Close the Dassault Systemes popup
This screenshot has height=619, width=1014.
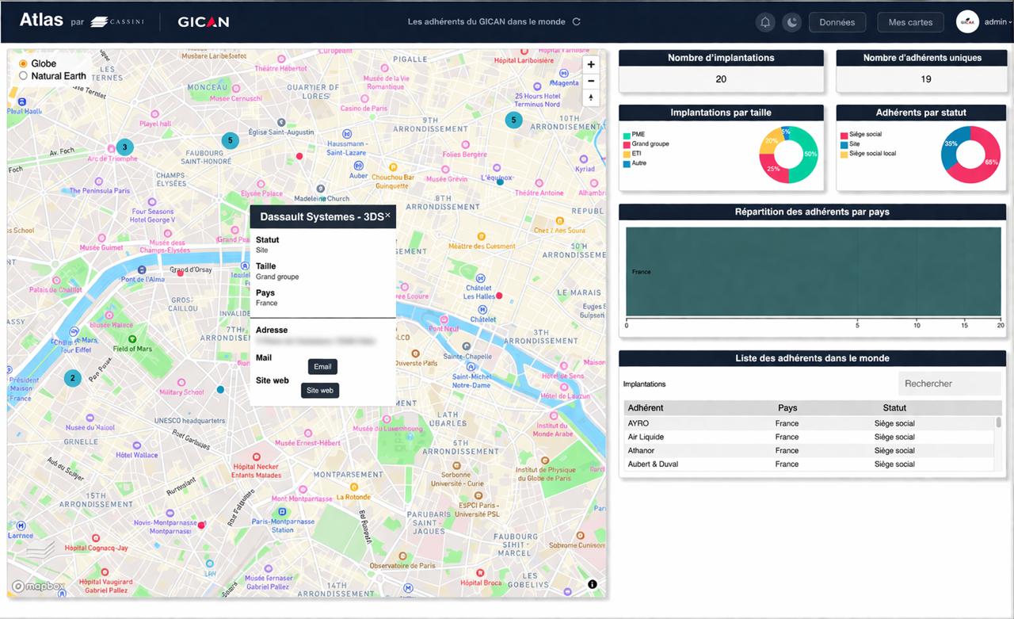pos(388,215)
